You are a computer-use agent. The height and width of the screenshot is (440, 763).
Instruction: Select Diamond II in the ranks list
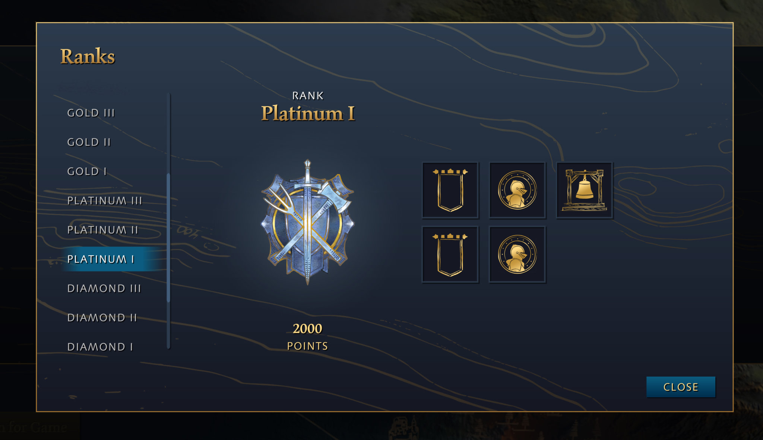tap(102, 318)
